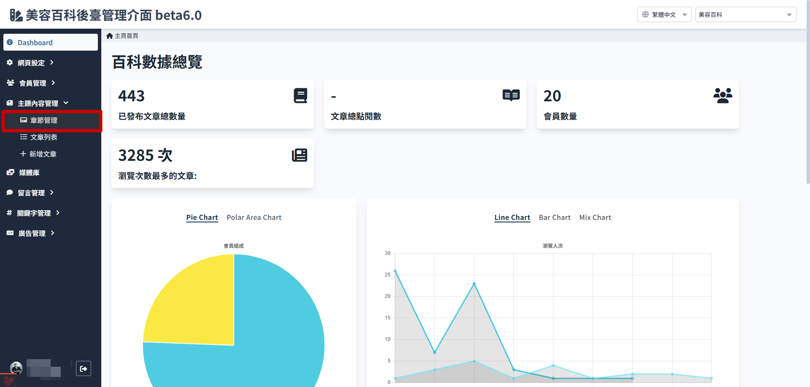This screenshot has width=810, height=387.
Task: Select the Bar Chart tab
Action: coord(554,217)
